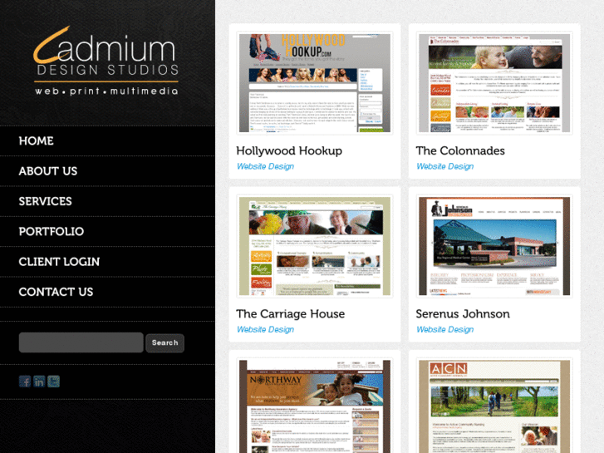Viewport: 604px width, 453px height.
Task: Open the Twitter social icon
Action: [x=53, y=382]
